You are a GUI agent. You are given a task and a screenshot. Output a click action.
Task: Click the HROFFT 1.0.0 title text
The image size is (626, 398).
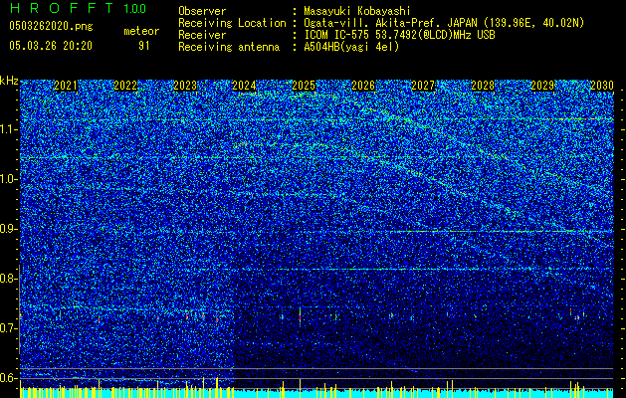[x=79, y=8]
